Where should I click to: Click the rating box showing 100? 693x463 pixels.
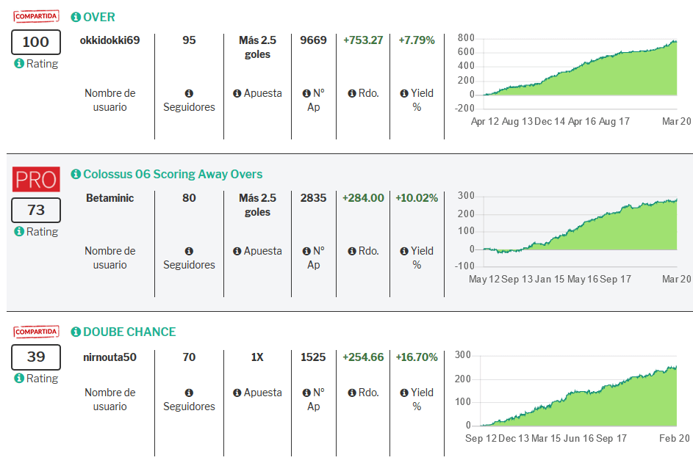click(36, 42)
